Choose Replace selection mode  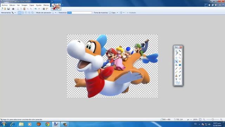pyautogui.click(x=20, y=13)
